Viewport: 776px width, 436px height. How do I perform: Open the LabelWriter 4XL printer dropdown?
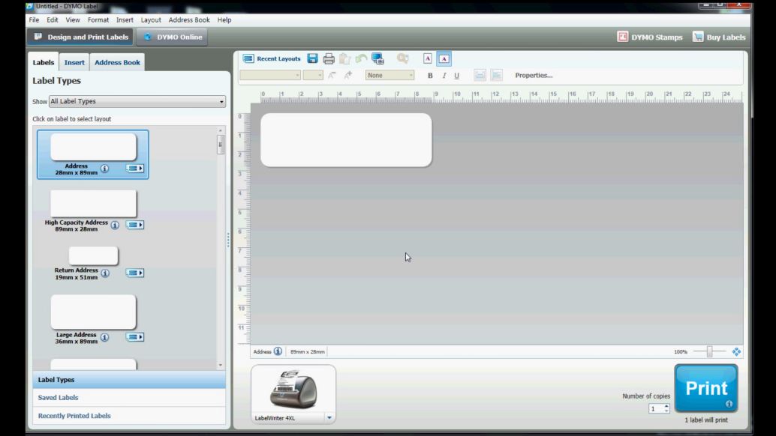point(329,418)
